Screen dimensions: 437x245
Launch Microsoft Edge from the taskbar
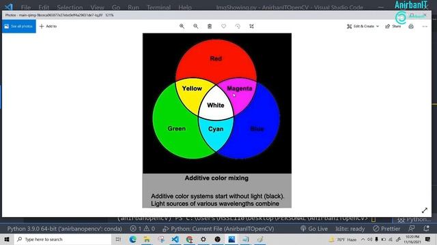(132, 239)
